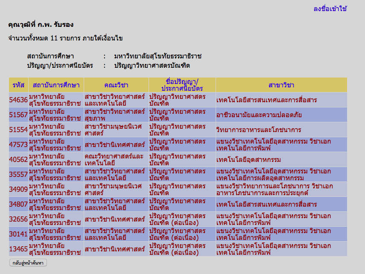
Task: Click the ลงชื่อเข้าใช้ login link
Action: (330, 9)
